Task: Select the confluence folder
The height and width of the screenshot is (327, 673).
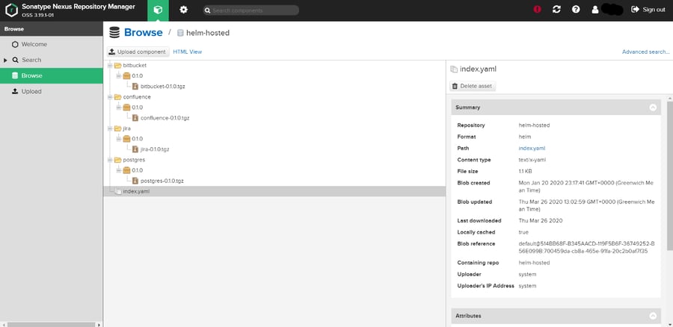Action: [137, 97]
